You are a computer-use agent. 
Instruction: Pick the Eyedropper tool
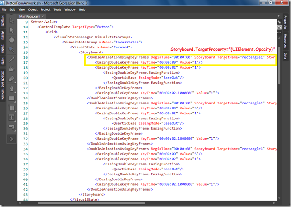(x=11, y=59)
